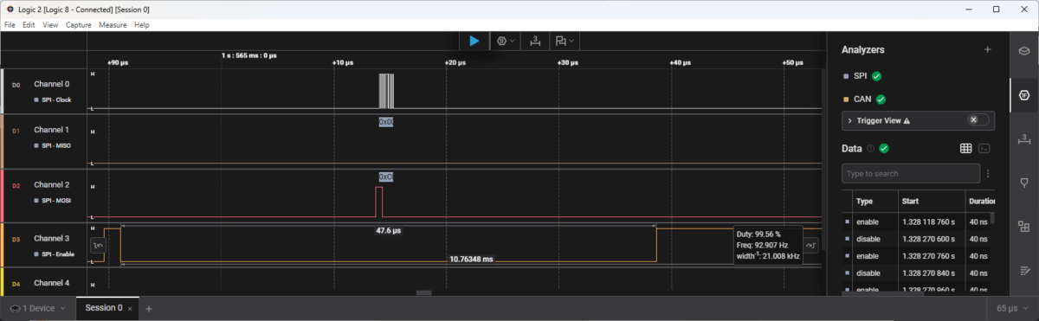Screen dimensions: 1039x321
Task: Add a new analyzer with plus icon
Action: [x=987, y=50]
